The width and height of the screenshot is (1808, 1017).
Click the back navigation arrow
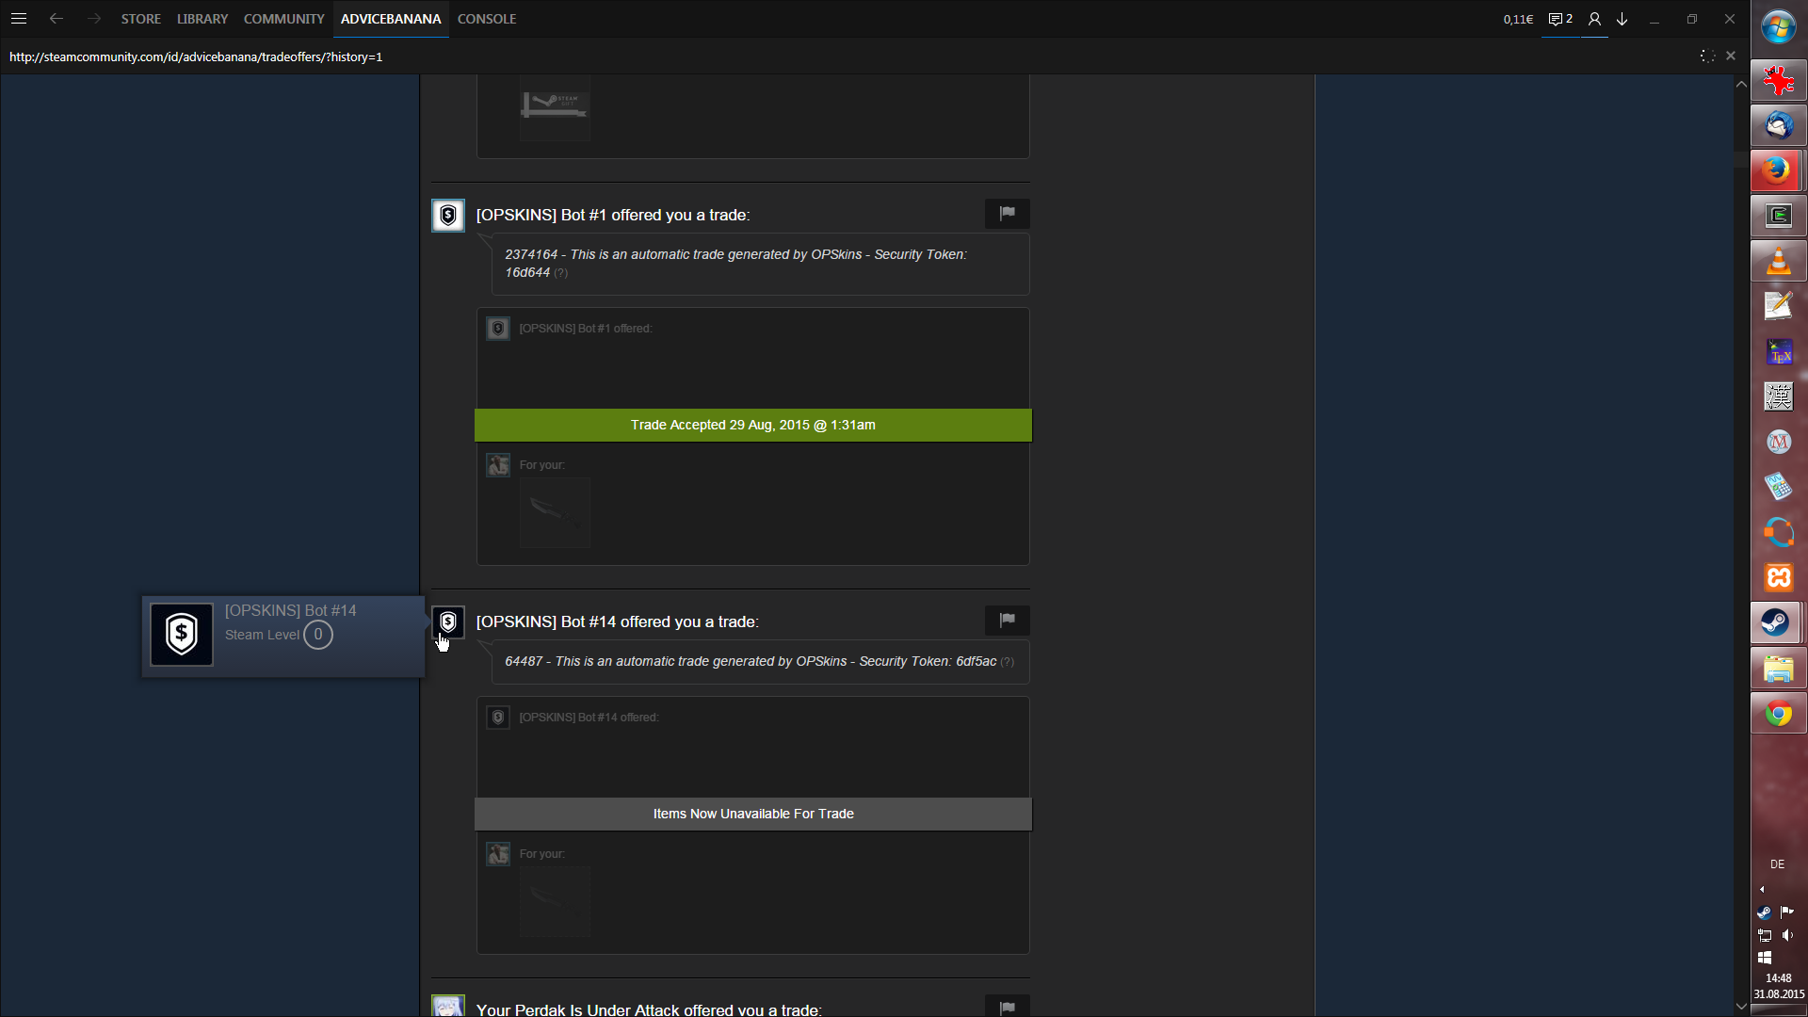pos(56,19)
